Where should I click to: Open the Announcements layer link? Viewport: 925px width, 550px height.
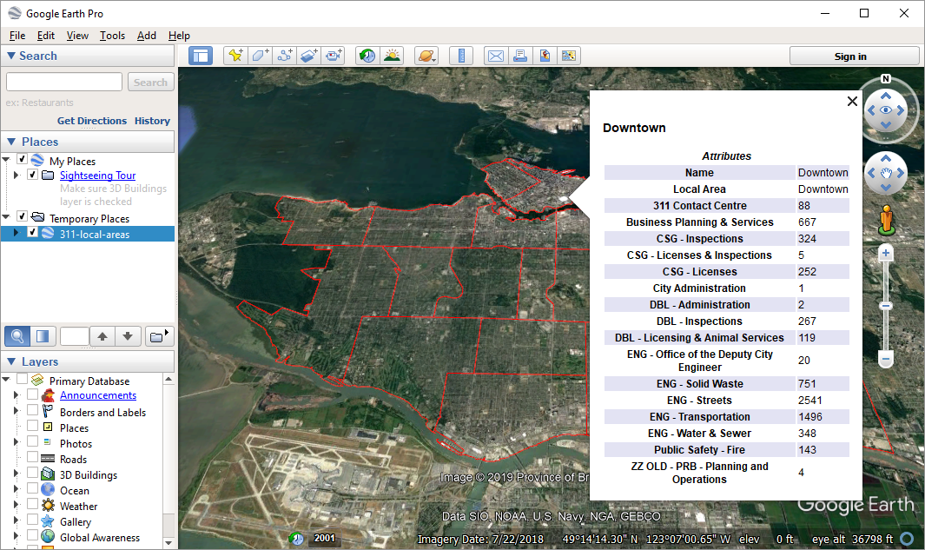[x=98, y=395]
